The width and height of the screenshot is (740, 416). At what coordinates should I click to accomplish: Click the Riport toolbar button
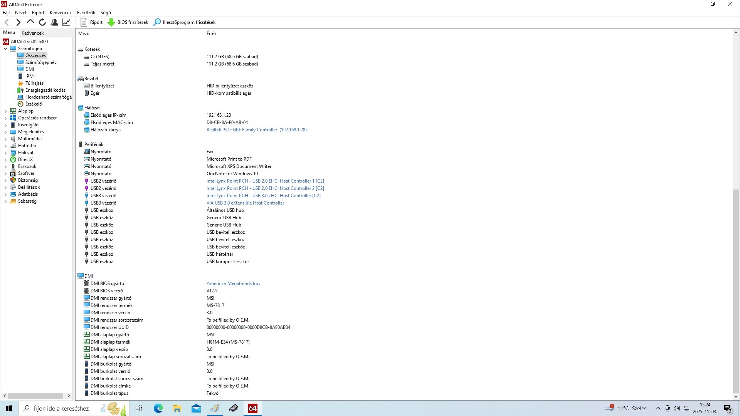(92, 22)
